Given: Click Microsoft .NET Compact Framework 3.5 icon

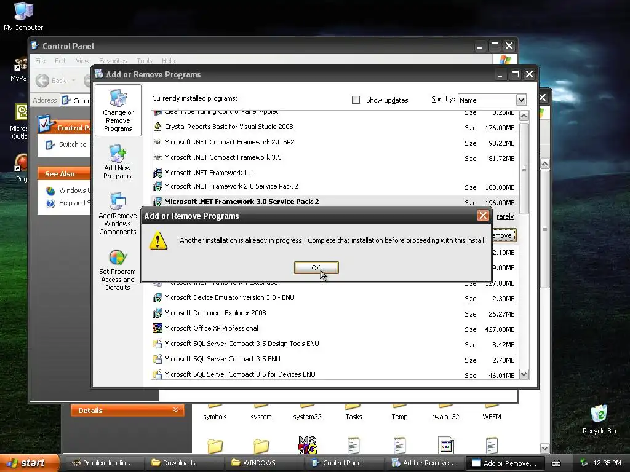Looking at the screenshot, I should click(157, 157).
